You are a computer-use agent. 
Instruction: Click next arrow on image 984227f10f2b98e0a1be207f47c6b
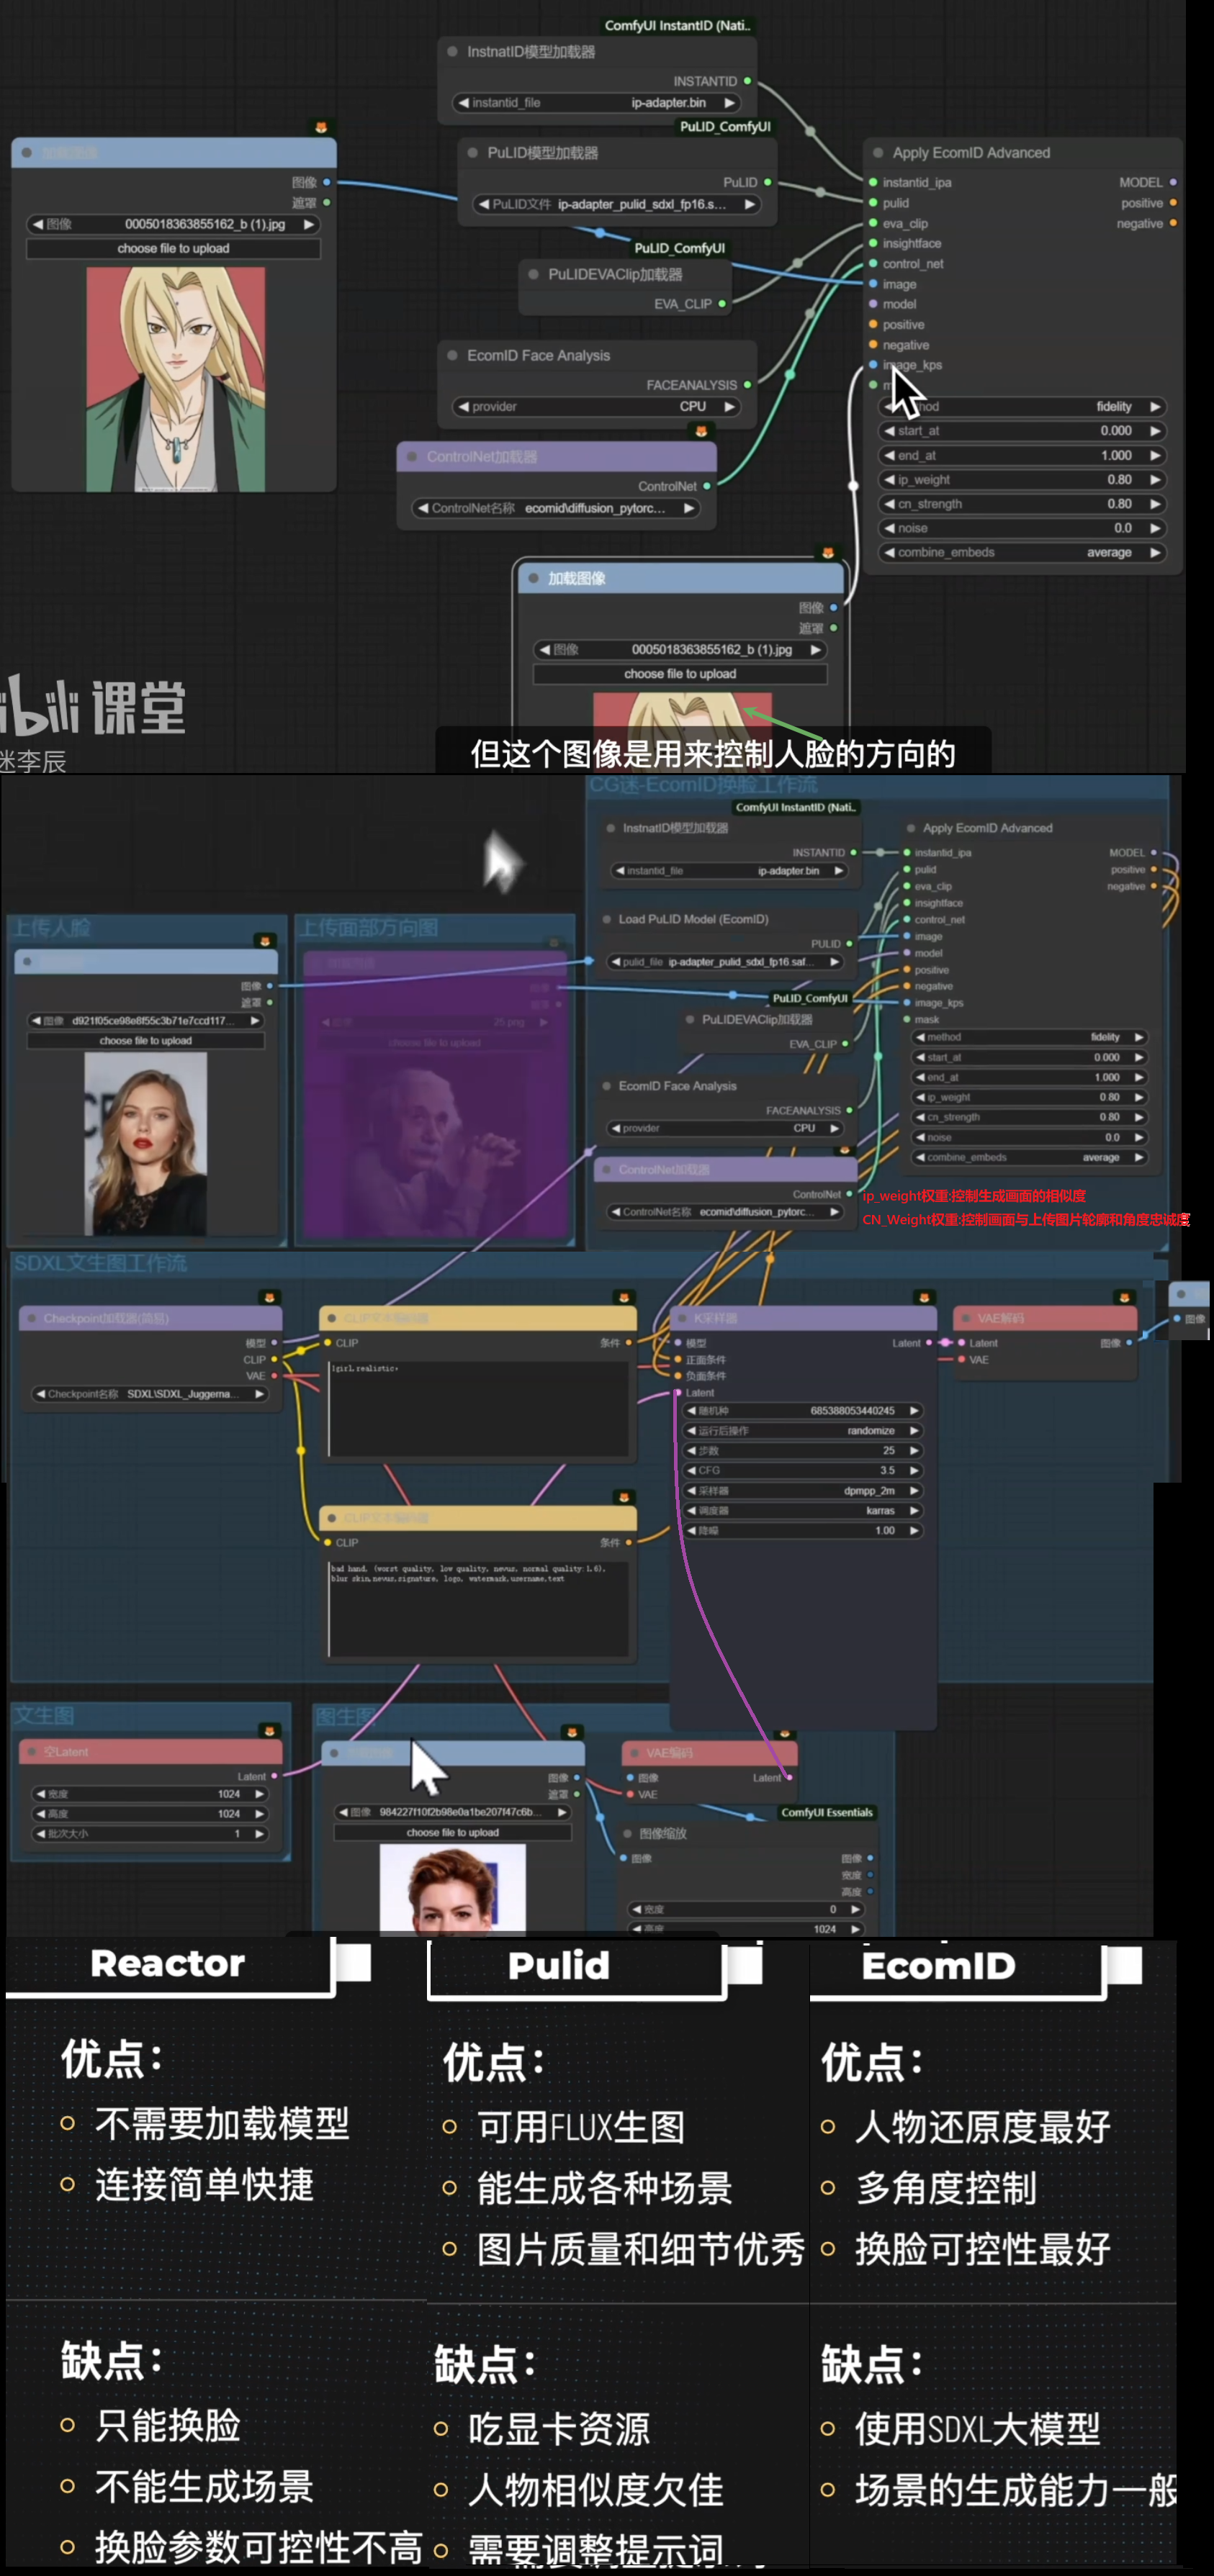(x=562, y=1812)
